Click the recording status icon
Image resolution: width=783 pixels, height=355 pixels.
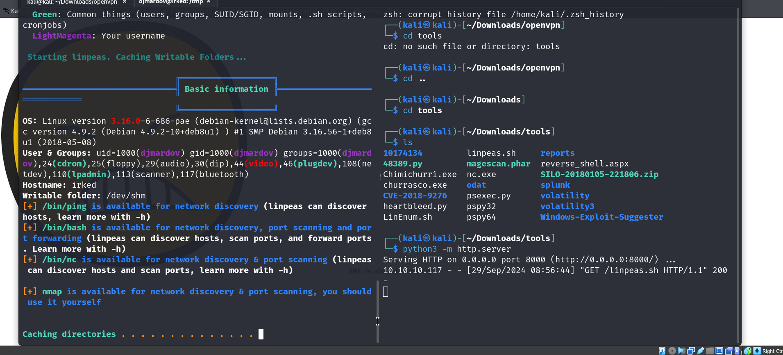pyautogui.click(x=729, y=351)
